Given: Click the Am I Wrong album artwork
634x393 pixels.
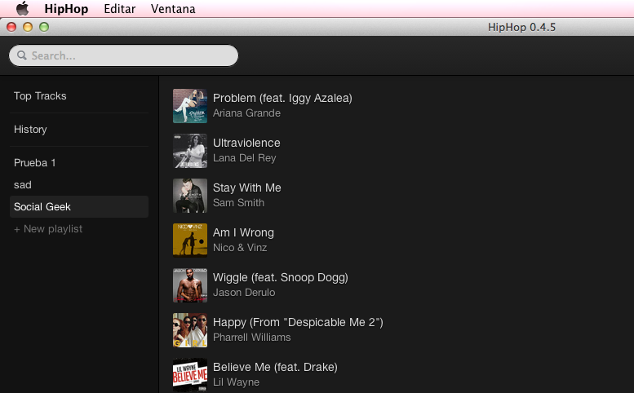Looking at the screenshot, I should point(189,241).
